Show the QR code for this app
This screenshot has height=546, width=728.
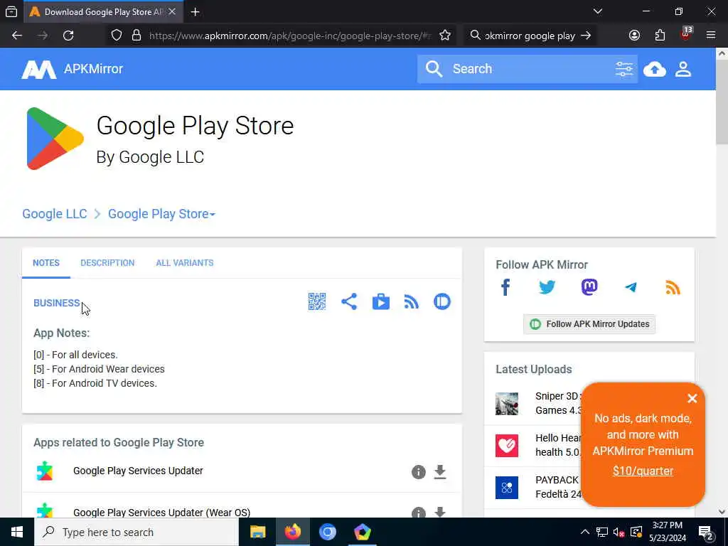pyautogui.click(x=317, y=301)
